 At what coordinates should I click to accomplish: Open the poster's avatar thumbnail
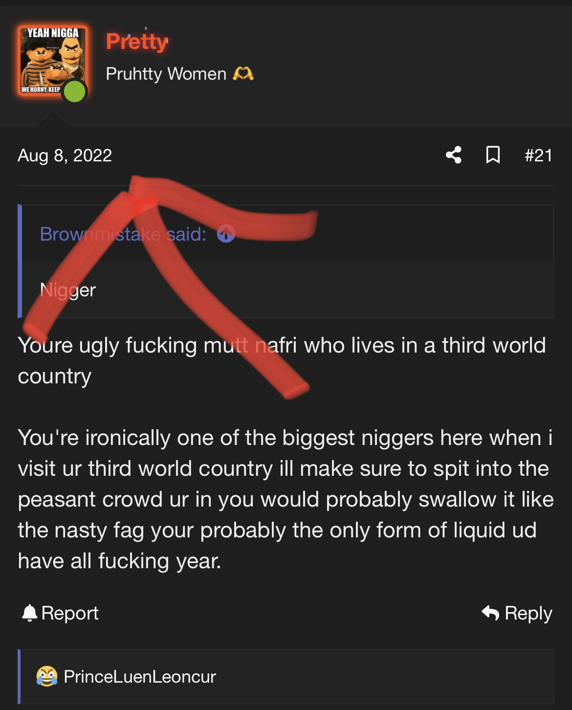[52, 60]
